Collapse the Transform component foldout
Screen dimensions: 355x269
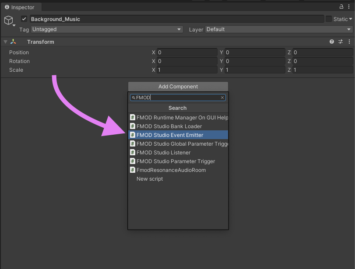tap(5, 42)
